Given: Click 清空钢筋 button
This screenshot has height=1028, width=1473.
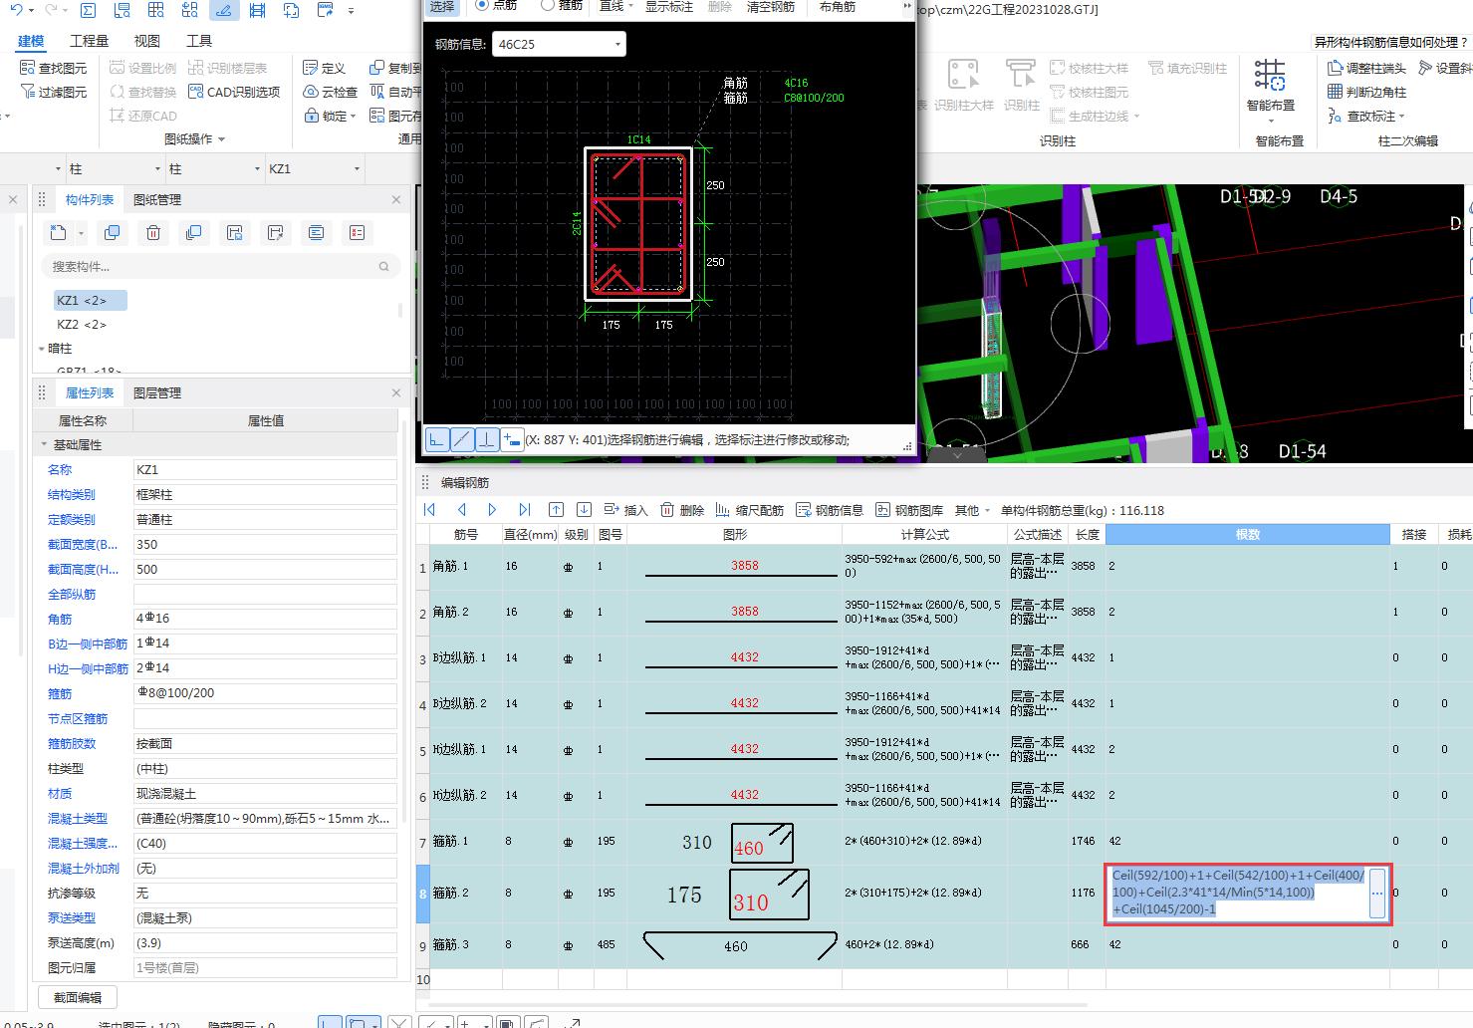Looking at the screenshot, I should (x=771, y=6).
